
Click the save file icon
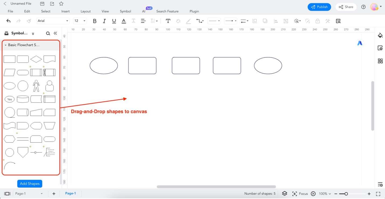coord(42,4)
